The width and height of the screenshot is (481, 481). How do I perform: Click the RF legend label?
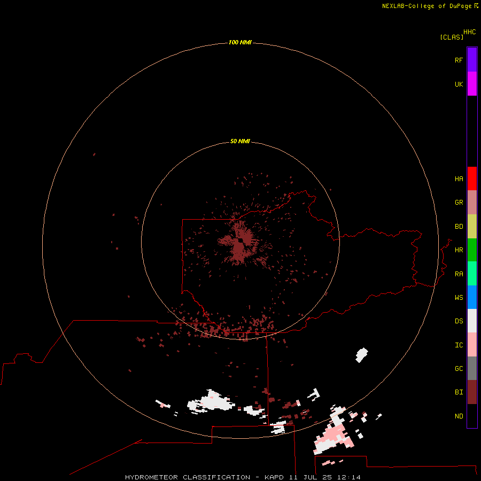pyautogui.click(x=459, y=60)
